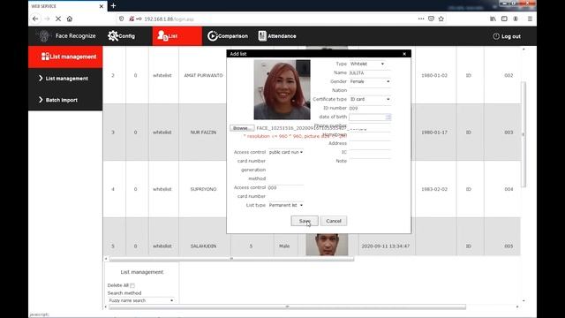Viewport: 565px width, 318px height.
Task: Go to browser home page icon
Action: click(x=70, y=19)
